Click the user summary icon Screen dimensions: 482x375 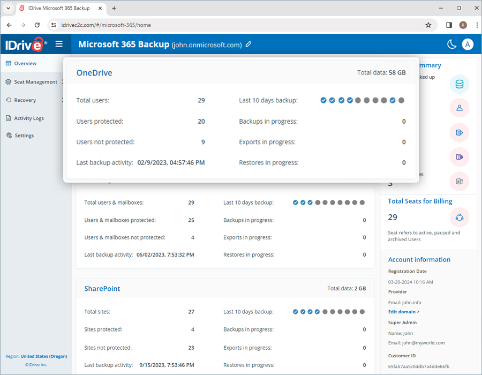(459, 108)
